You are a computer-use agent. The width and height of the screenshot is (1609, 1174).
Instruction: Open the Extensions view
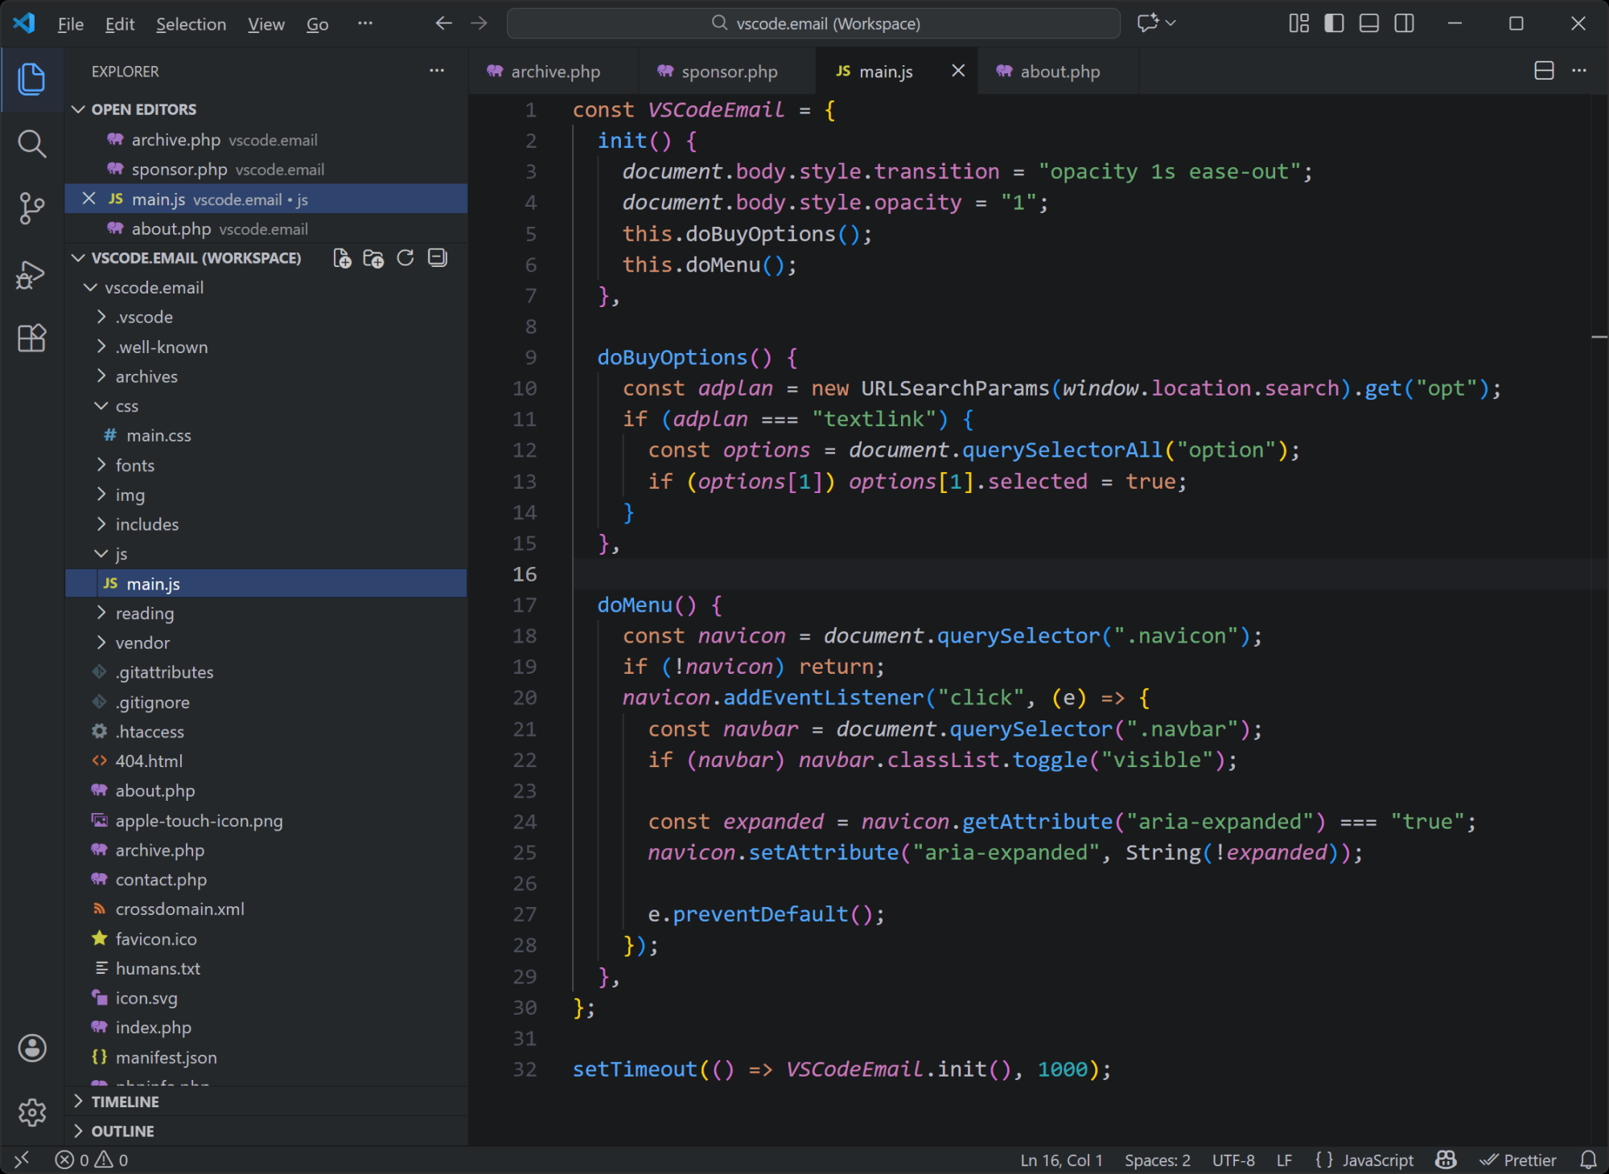pos(31,338)
